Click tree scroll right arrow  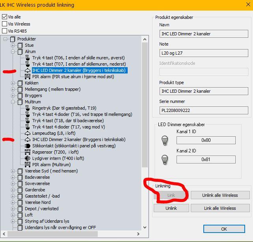coord(138,234)
